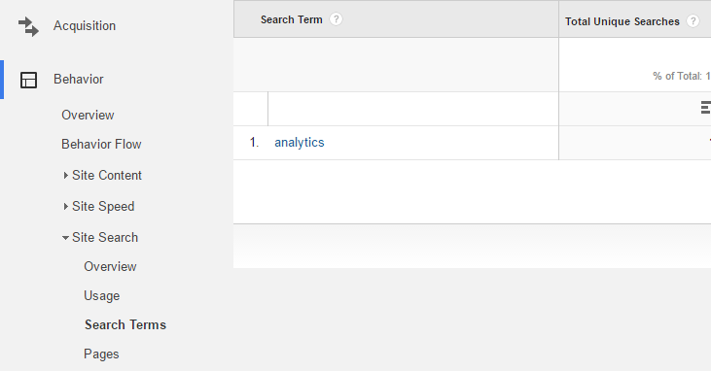
Task: Open the Usage report
Action: point(101,296)
